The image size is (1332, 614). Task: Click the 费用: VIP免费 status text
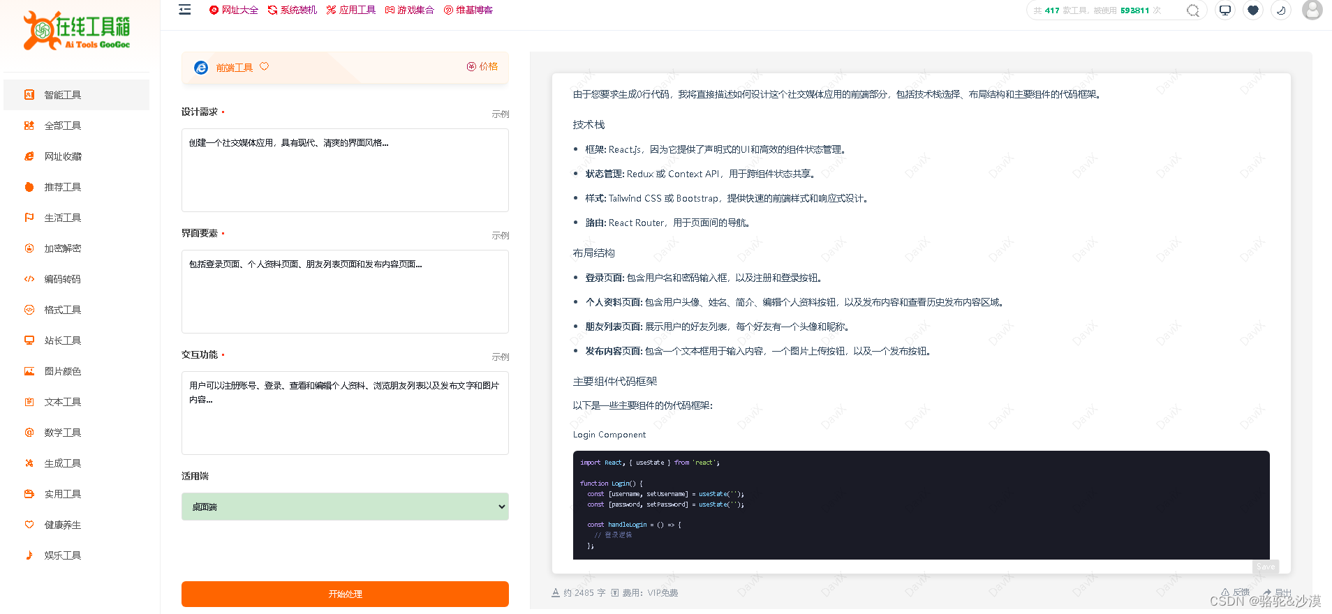644,593
